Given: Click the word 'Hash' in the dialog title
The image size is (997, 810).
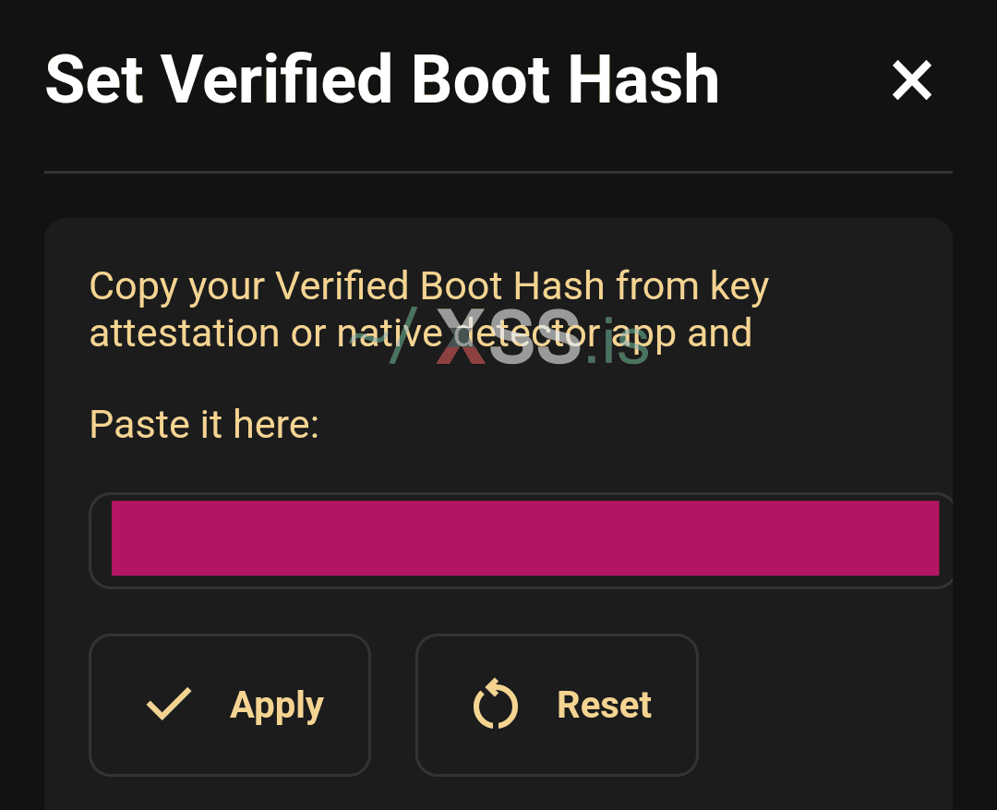Looking at the screenshot, I should tap(643, 80).
